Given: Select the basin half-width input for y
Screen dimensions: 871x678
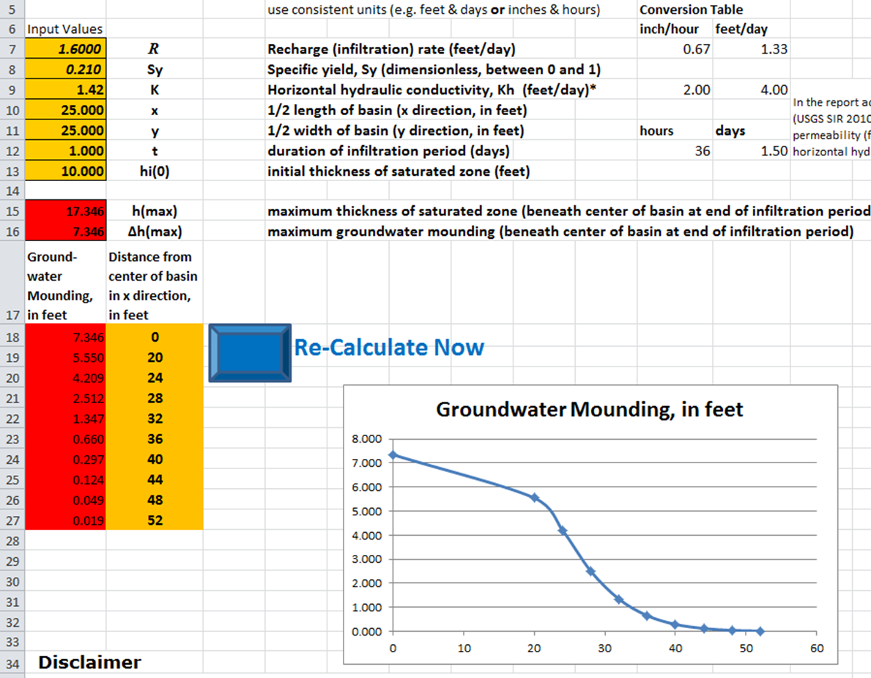Looking at the screenshot, I should (66, 131).
